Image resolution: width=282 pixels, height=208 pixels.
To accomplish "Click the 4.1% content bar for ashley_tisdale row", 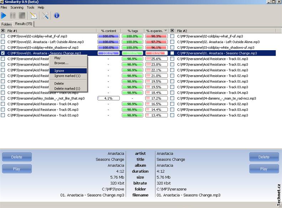I will pos(108,98).
